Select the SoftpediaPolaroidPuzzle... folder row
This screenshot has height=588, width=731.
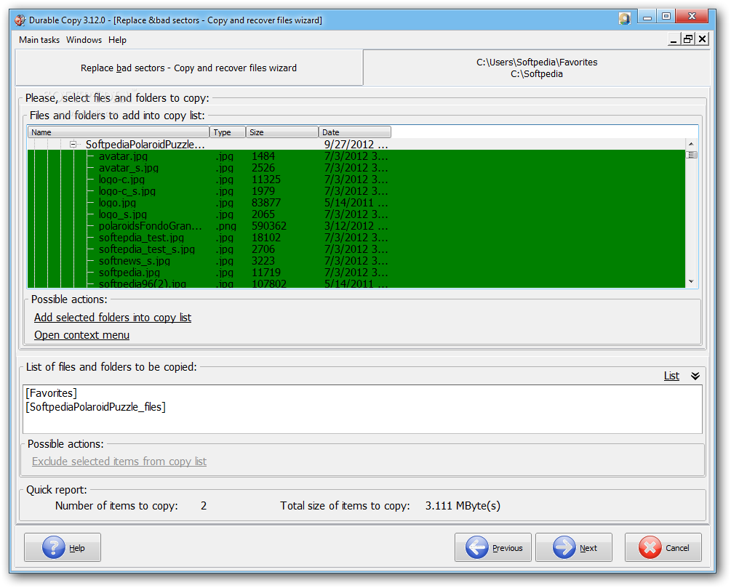pos(356,145)
